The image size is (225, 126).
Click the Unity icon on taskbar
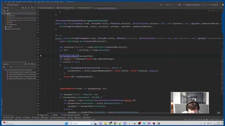tap(159, 123)
